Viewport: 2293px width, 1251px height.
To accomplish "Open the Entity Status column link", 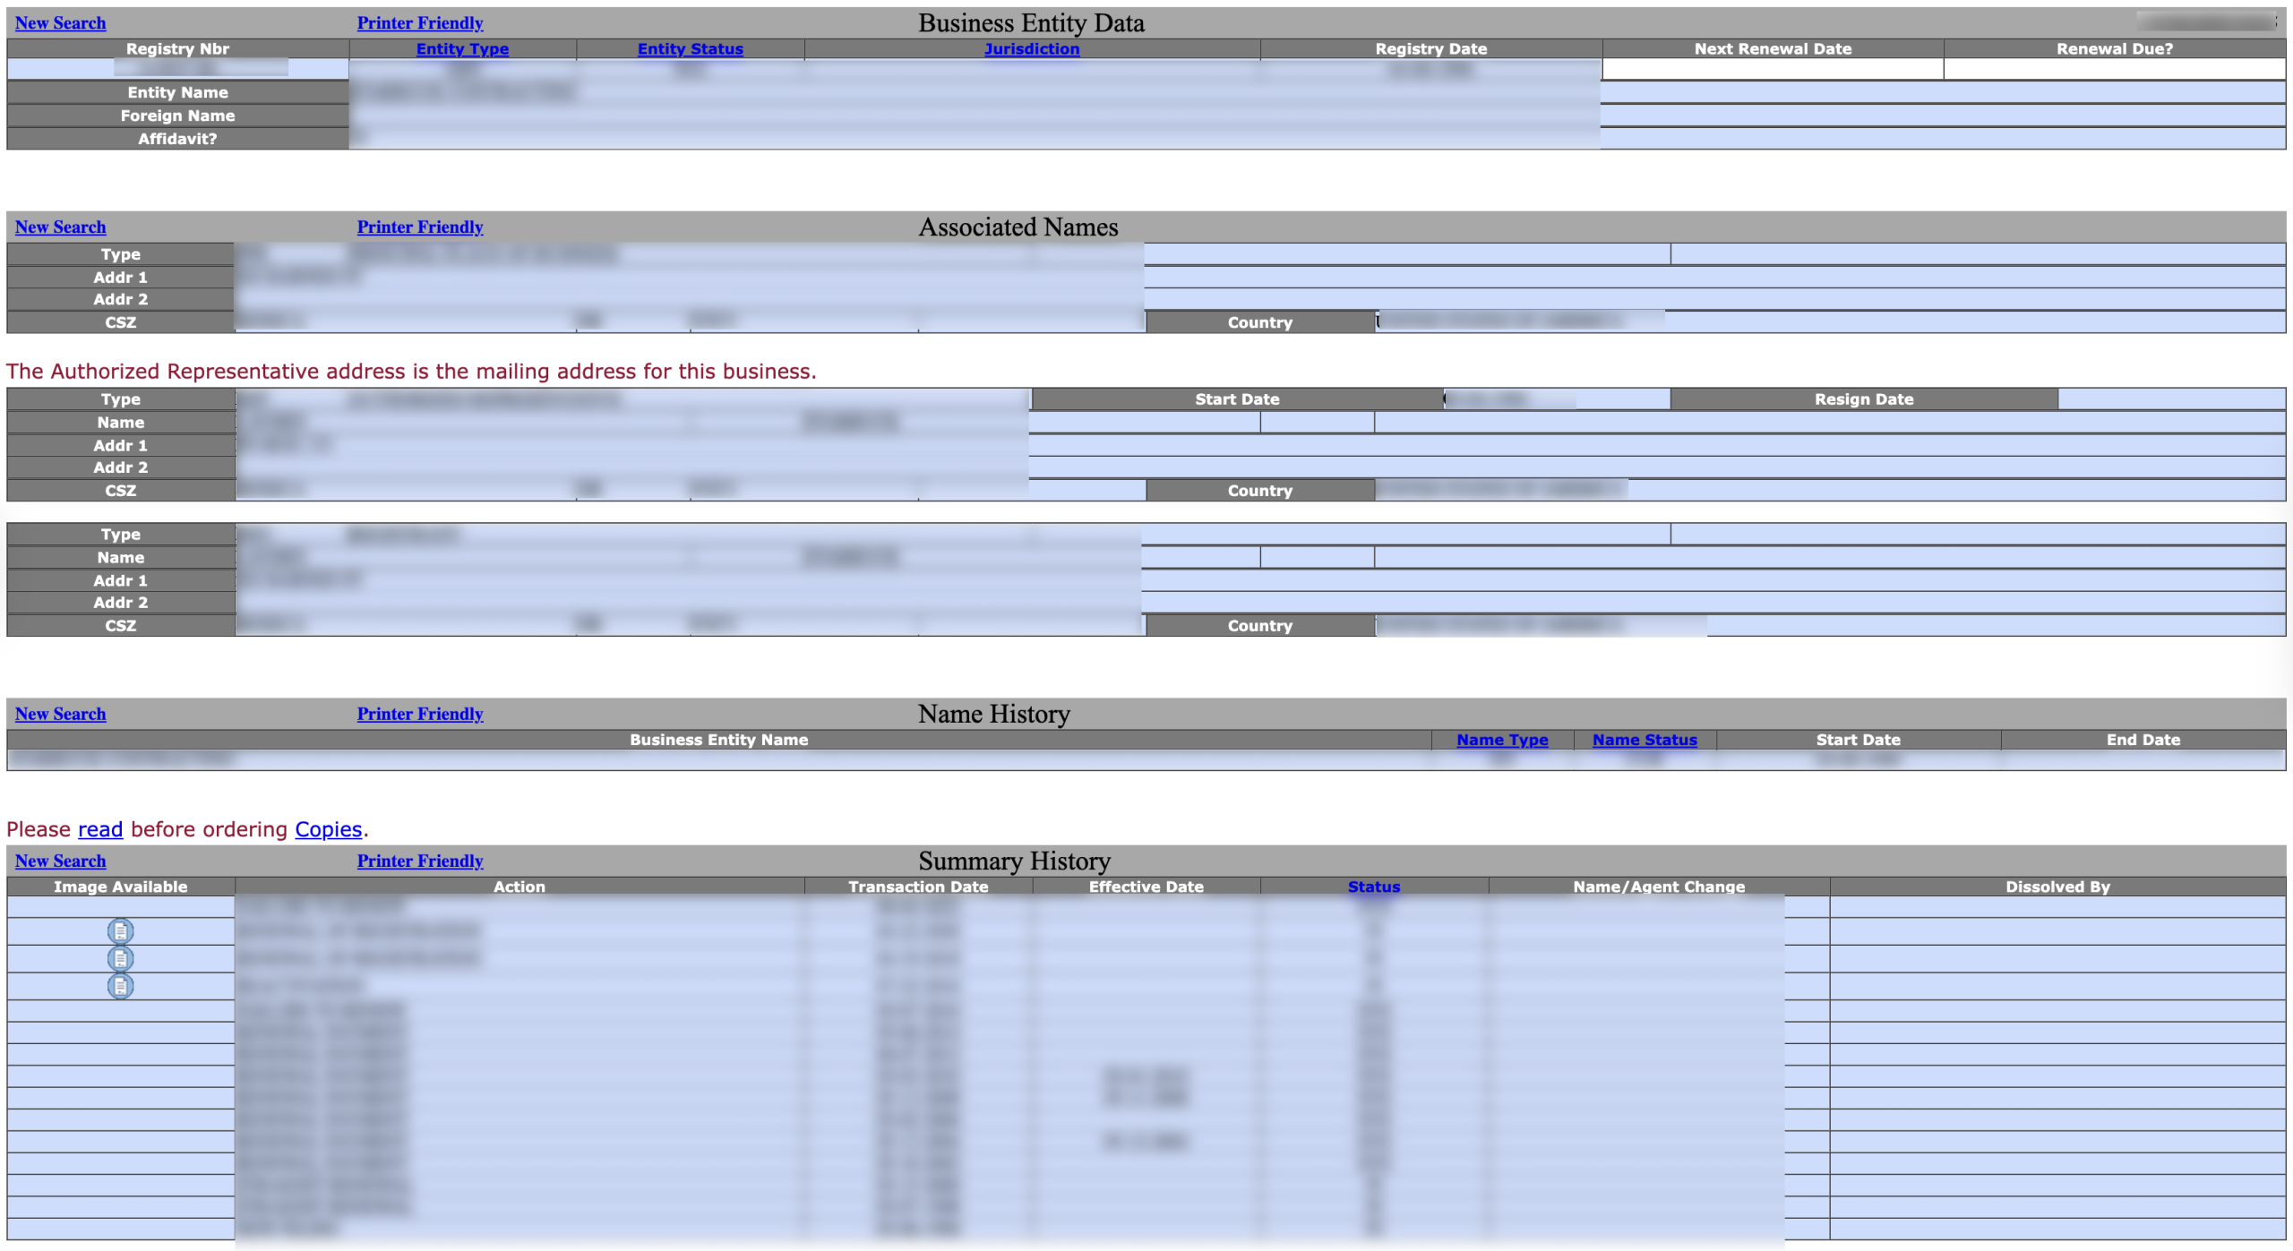I will click(x=690, y=49).
